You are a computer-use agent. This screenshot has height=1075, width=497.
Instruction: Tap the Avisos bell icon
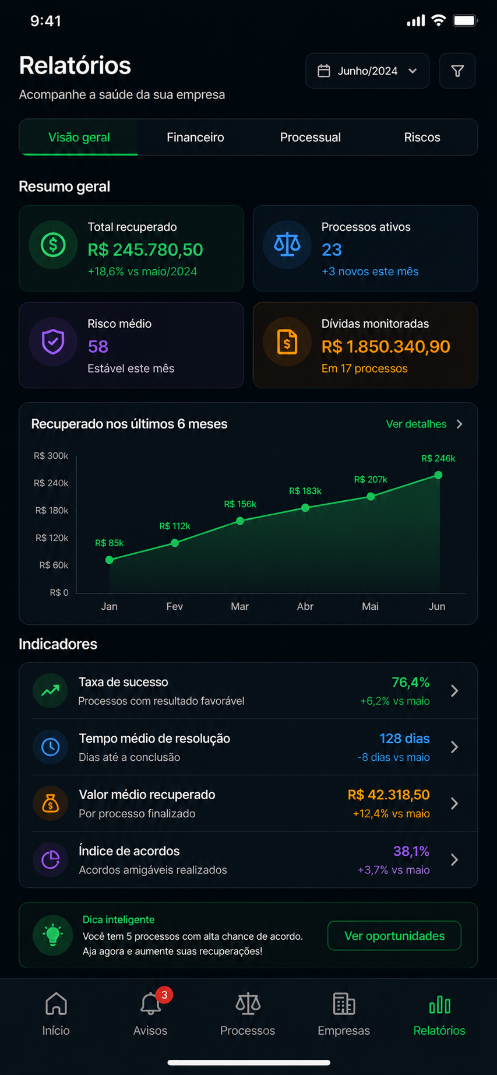(x=150, y=1004)
